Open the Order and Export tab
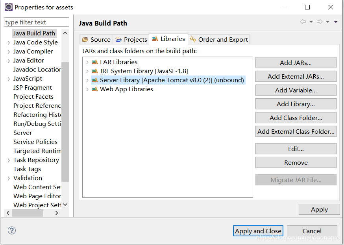 tap(219, 39)
